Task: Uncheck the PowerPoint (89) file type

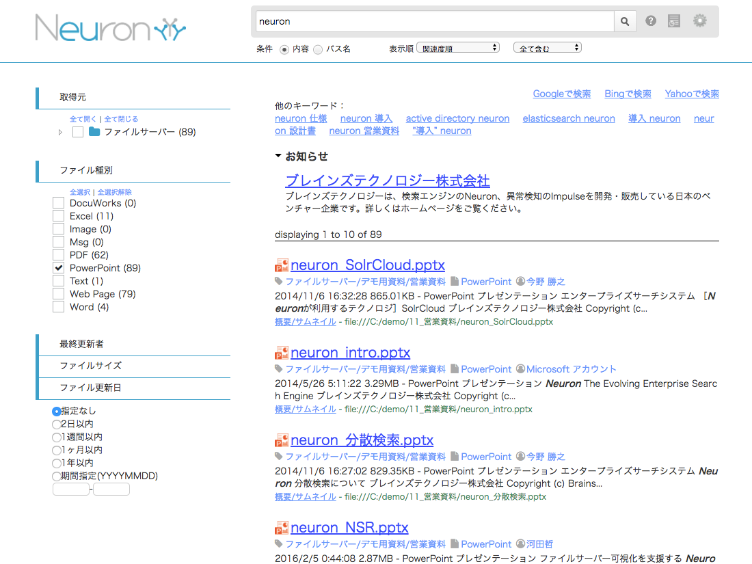Action: [x=59, y=267]
